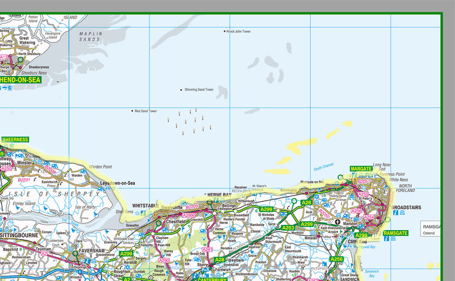
Task: Click the golf course symbol near Chestfield
Action: tap(158, 224)
